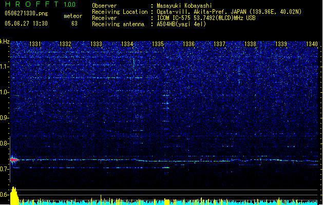Click the 0.7 kHz frequency axis label

point(4,169)
